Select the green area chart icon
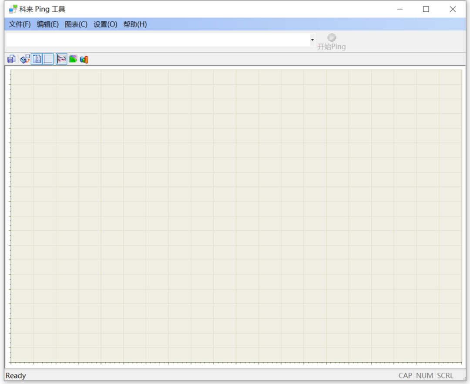The height and width of the screenshot is (384, 470). coord(73,59)
